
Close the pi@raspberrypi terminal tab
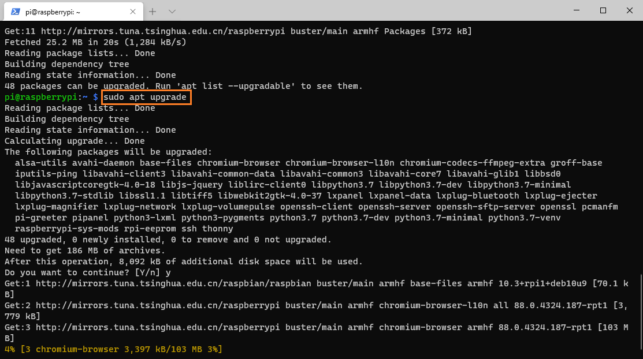tap(132, 12)
